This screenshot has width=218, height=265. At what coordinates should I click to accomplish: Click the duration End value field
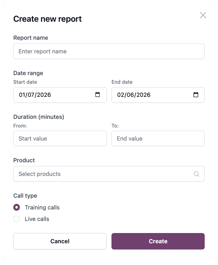coord(158,138)
